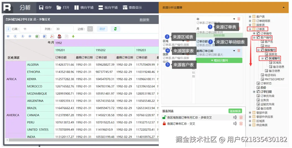Select the 订单状态 field in tree

tap(266, 83)
